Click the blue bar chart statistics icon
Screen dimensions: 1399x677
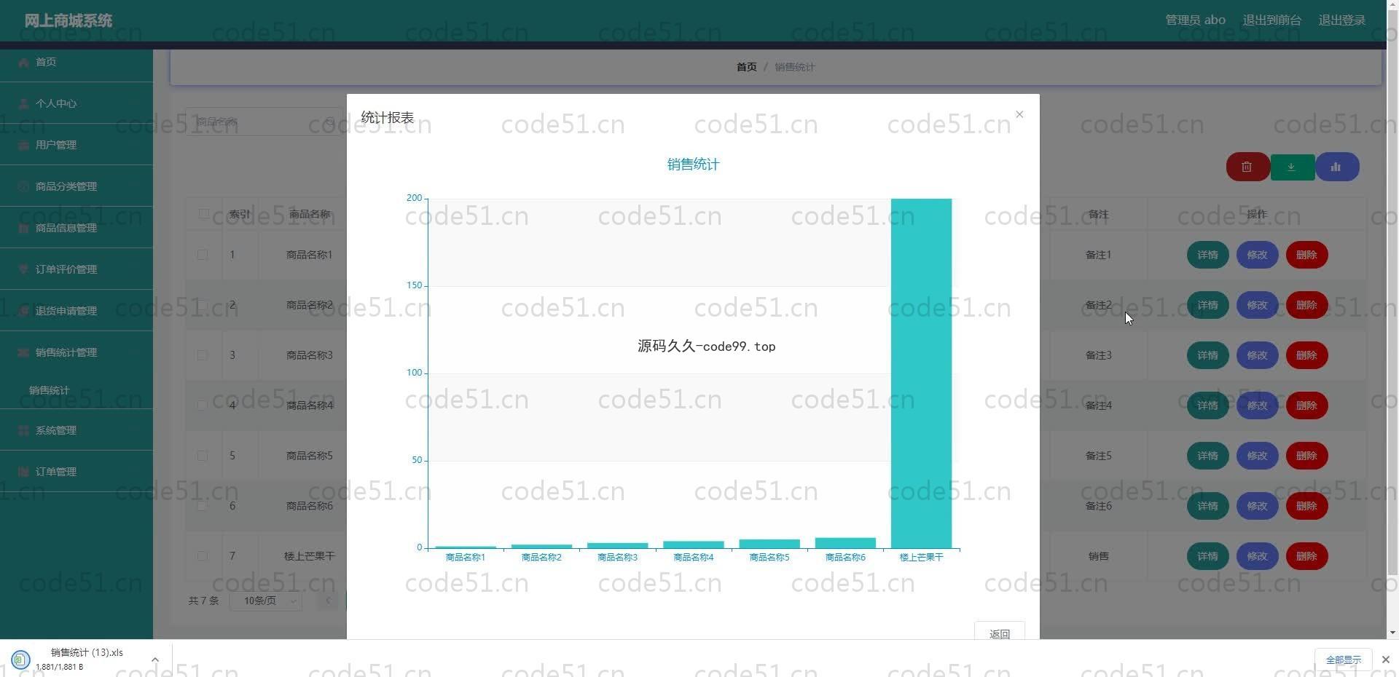1336,167
